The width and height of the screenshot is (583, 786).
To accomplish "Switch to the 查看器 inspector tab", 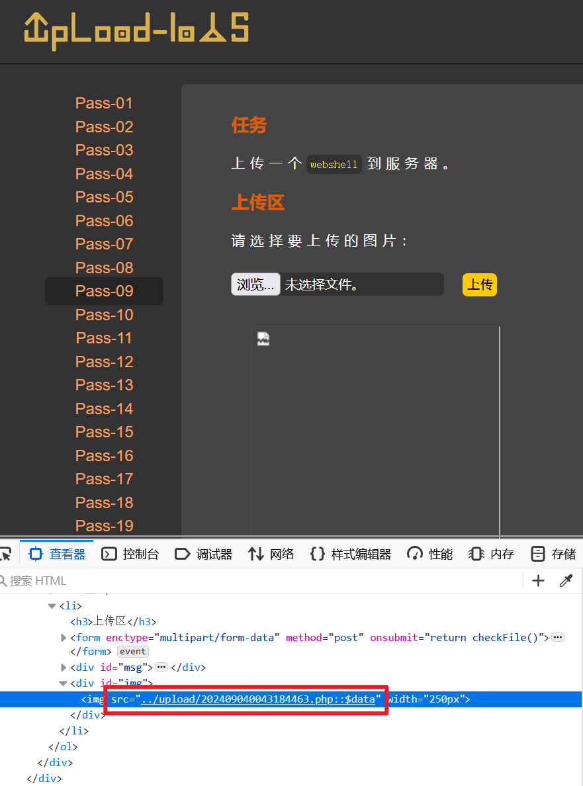I will pos(57,554).
